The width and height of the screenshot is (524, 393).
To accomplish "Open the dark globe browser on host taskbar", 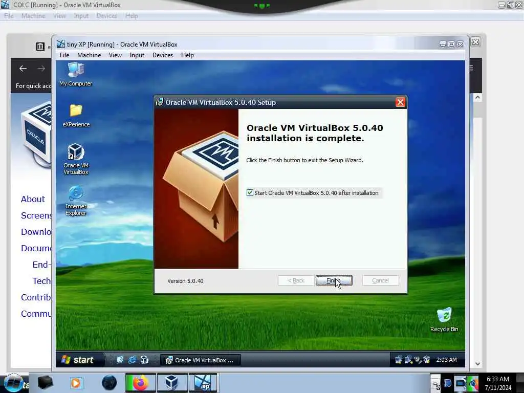I will point(110,383).
